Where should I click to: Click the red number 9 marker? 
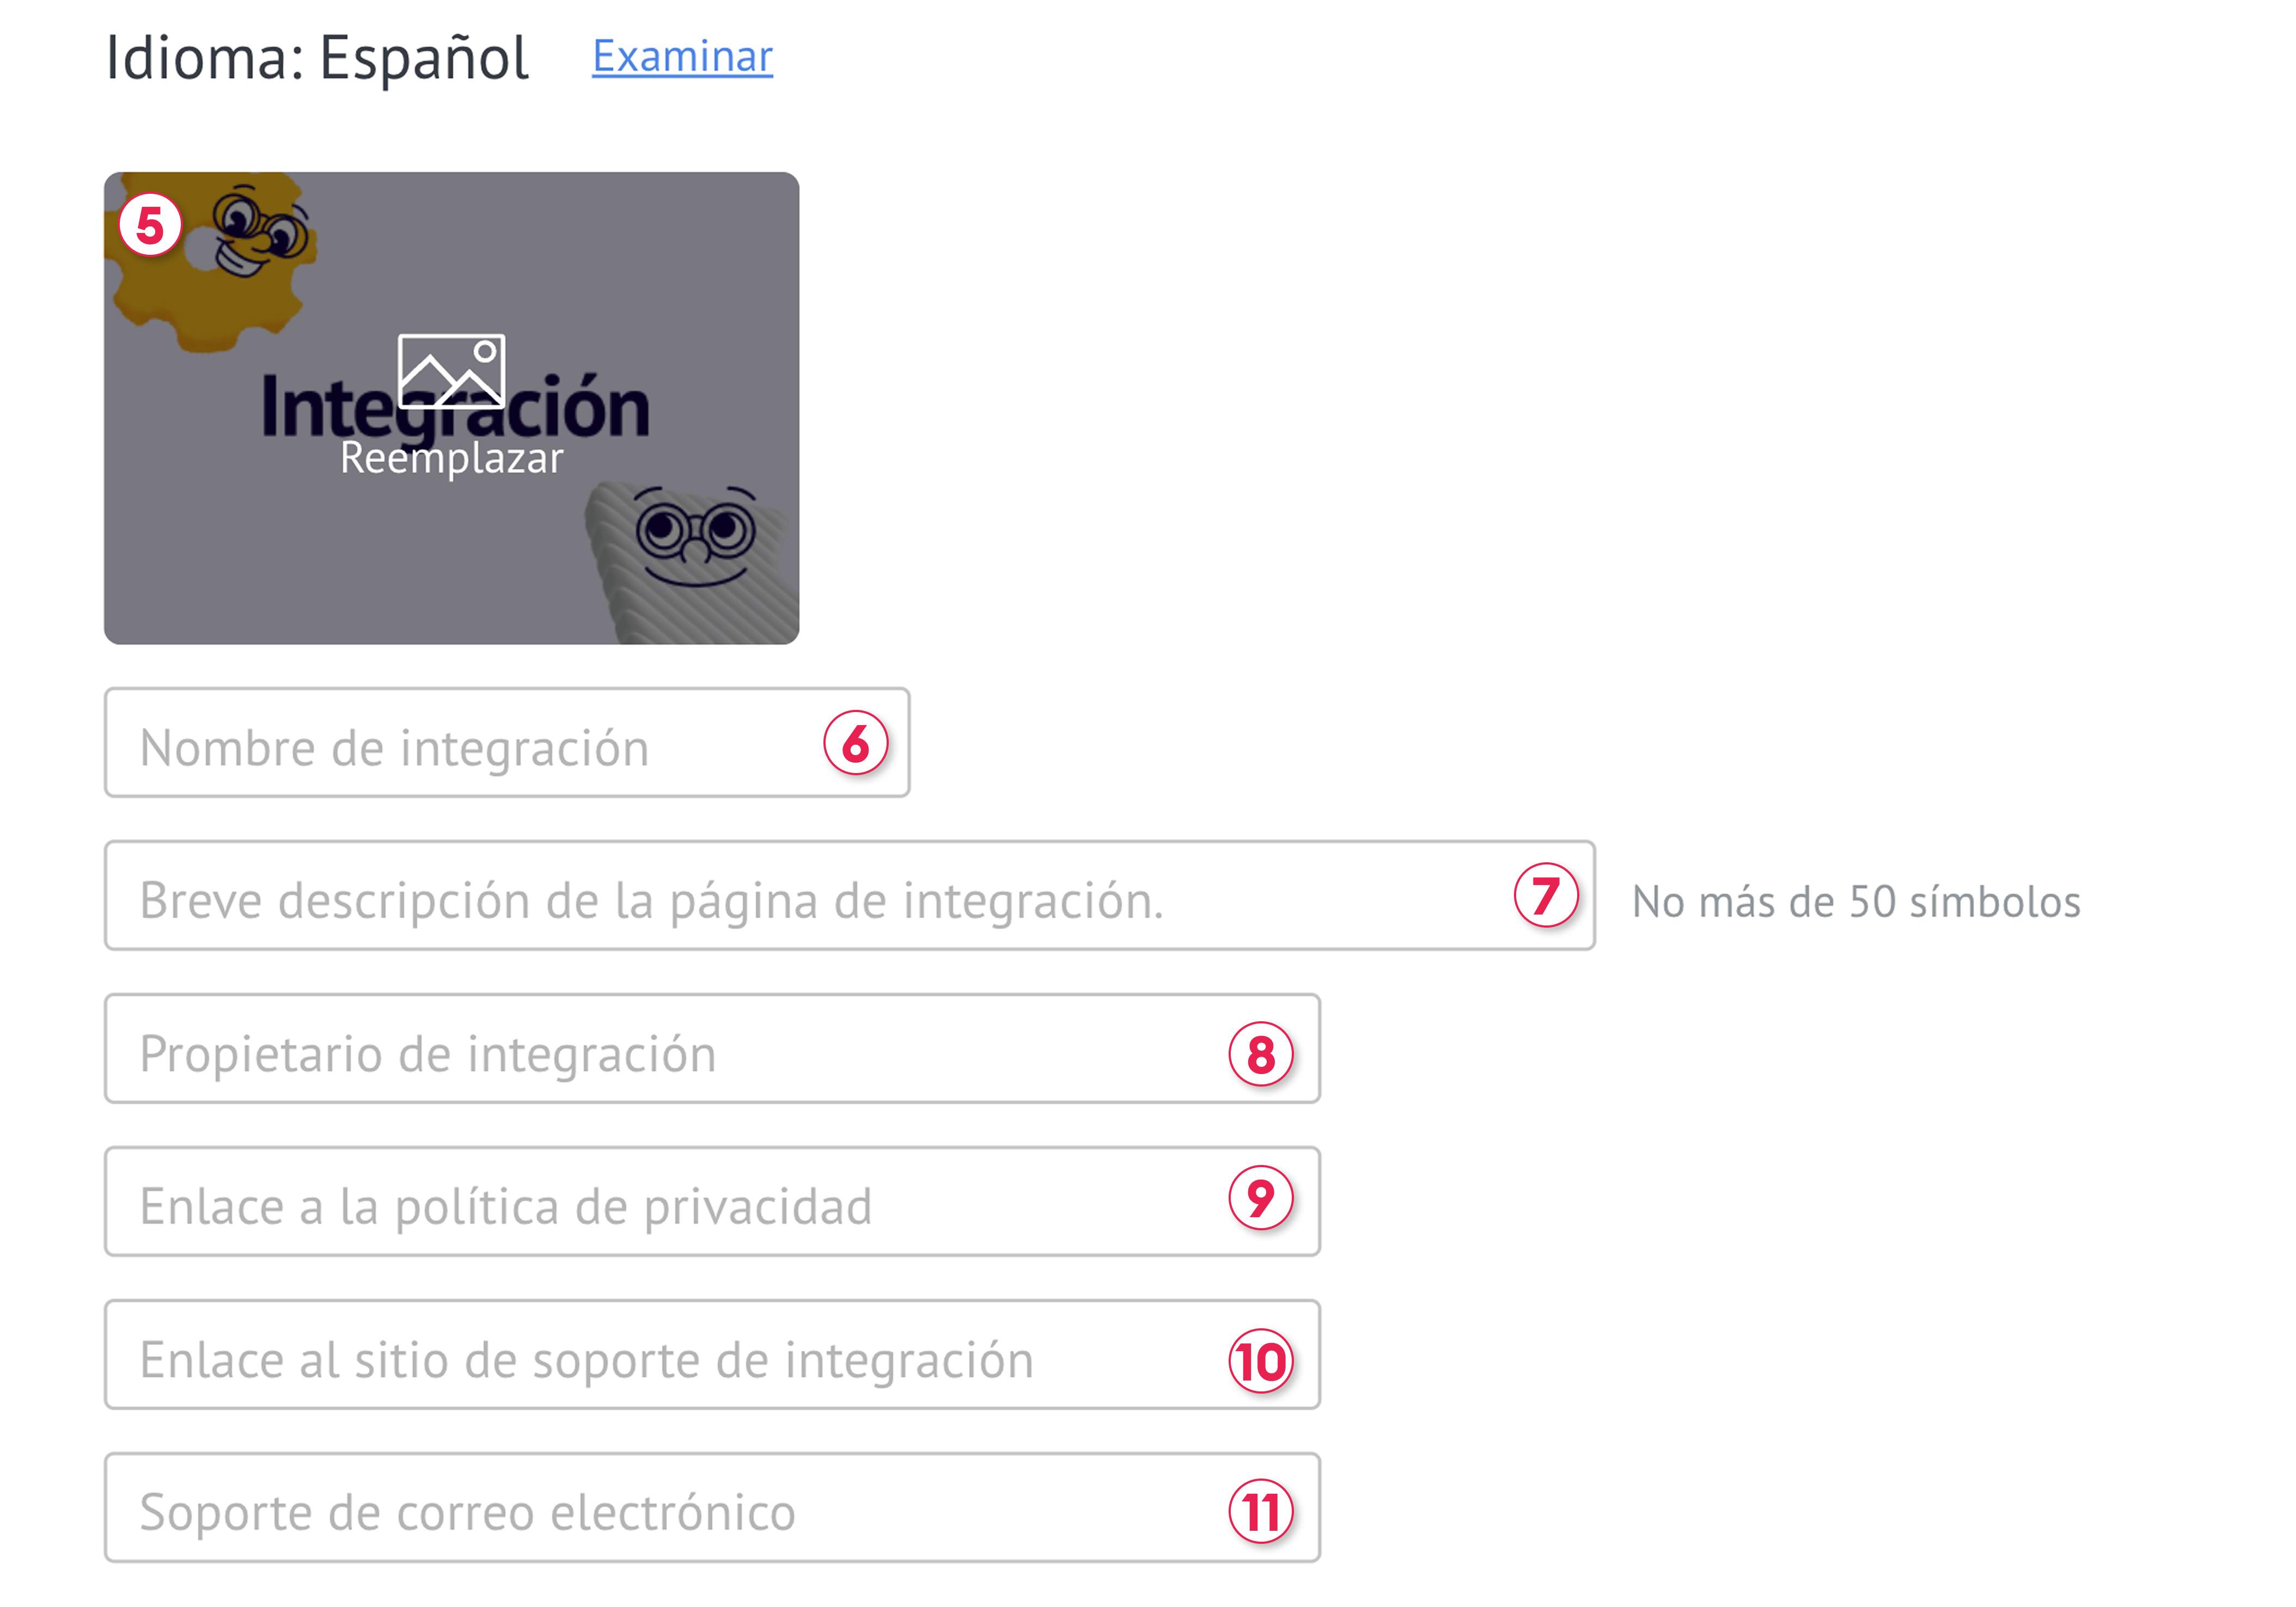(1261, 1198)
